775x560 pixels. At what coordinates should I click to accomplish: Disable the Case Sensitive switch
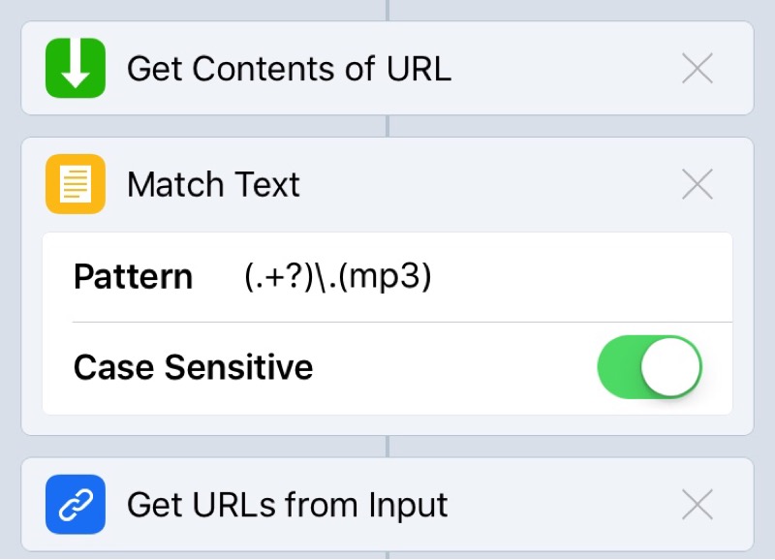(649, 367)
